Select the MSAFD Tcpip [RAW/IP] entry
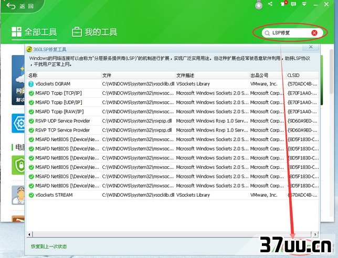Image resolution: width=338 pixels, height=258 pixels. (59, 112)
